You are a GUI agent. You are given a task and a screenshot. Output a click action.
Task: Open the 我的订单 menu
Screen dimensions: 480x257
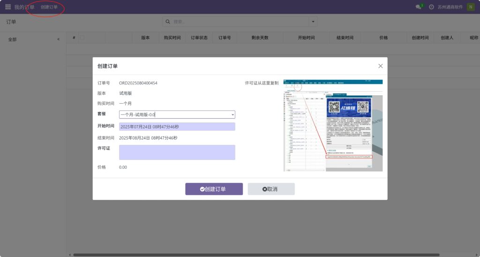pos(24,7)
